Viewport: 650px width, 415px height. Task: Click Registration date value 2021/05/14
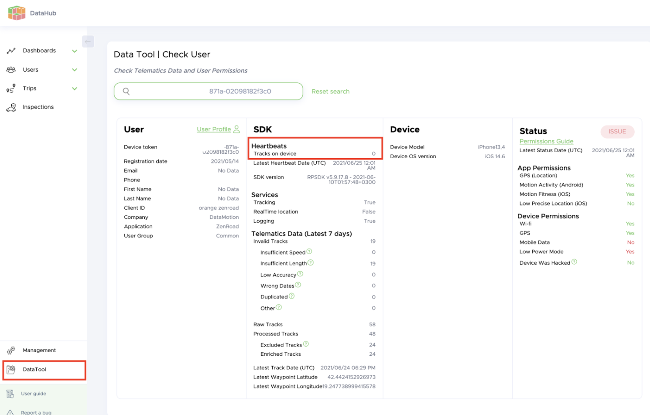pos(225,161)
